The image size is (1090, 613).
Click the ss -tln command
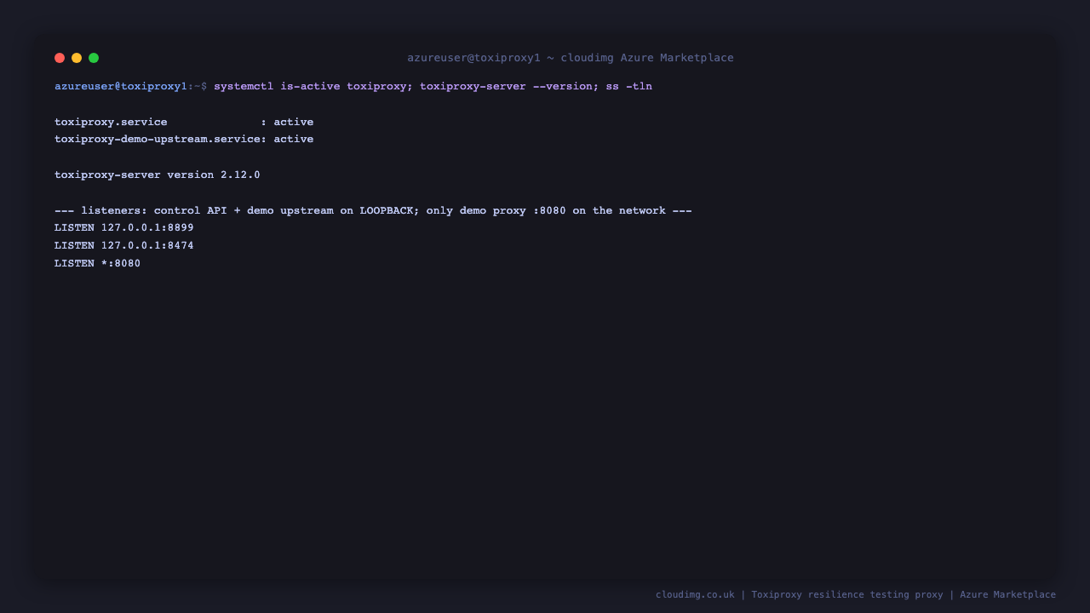[629, 86]
